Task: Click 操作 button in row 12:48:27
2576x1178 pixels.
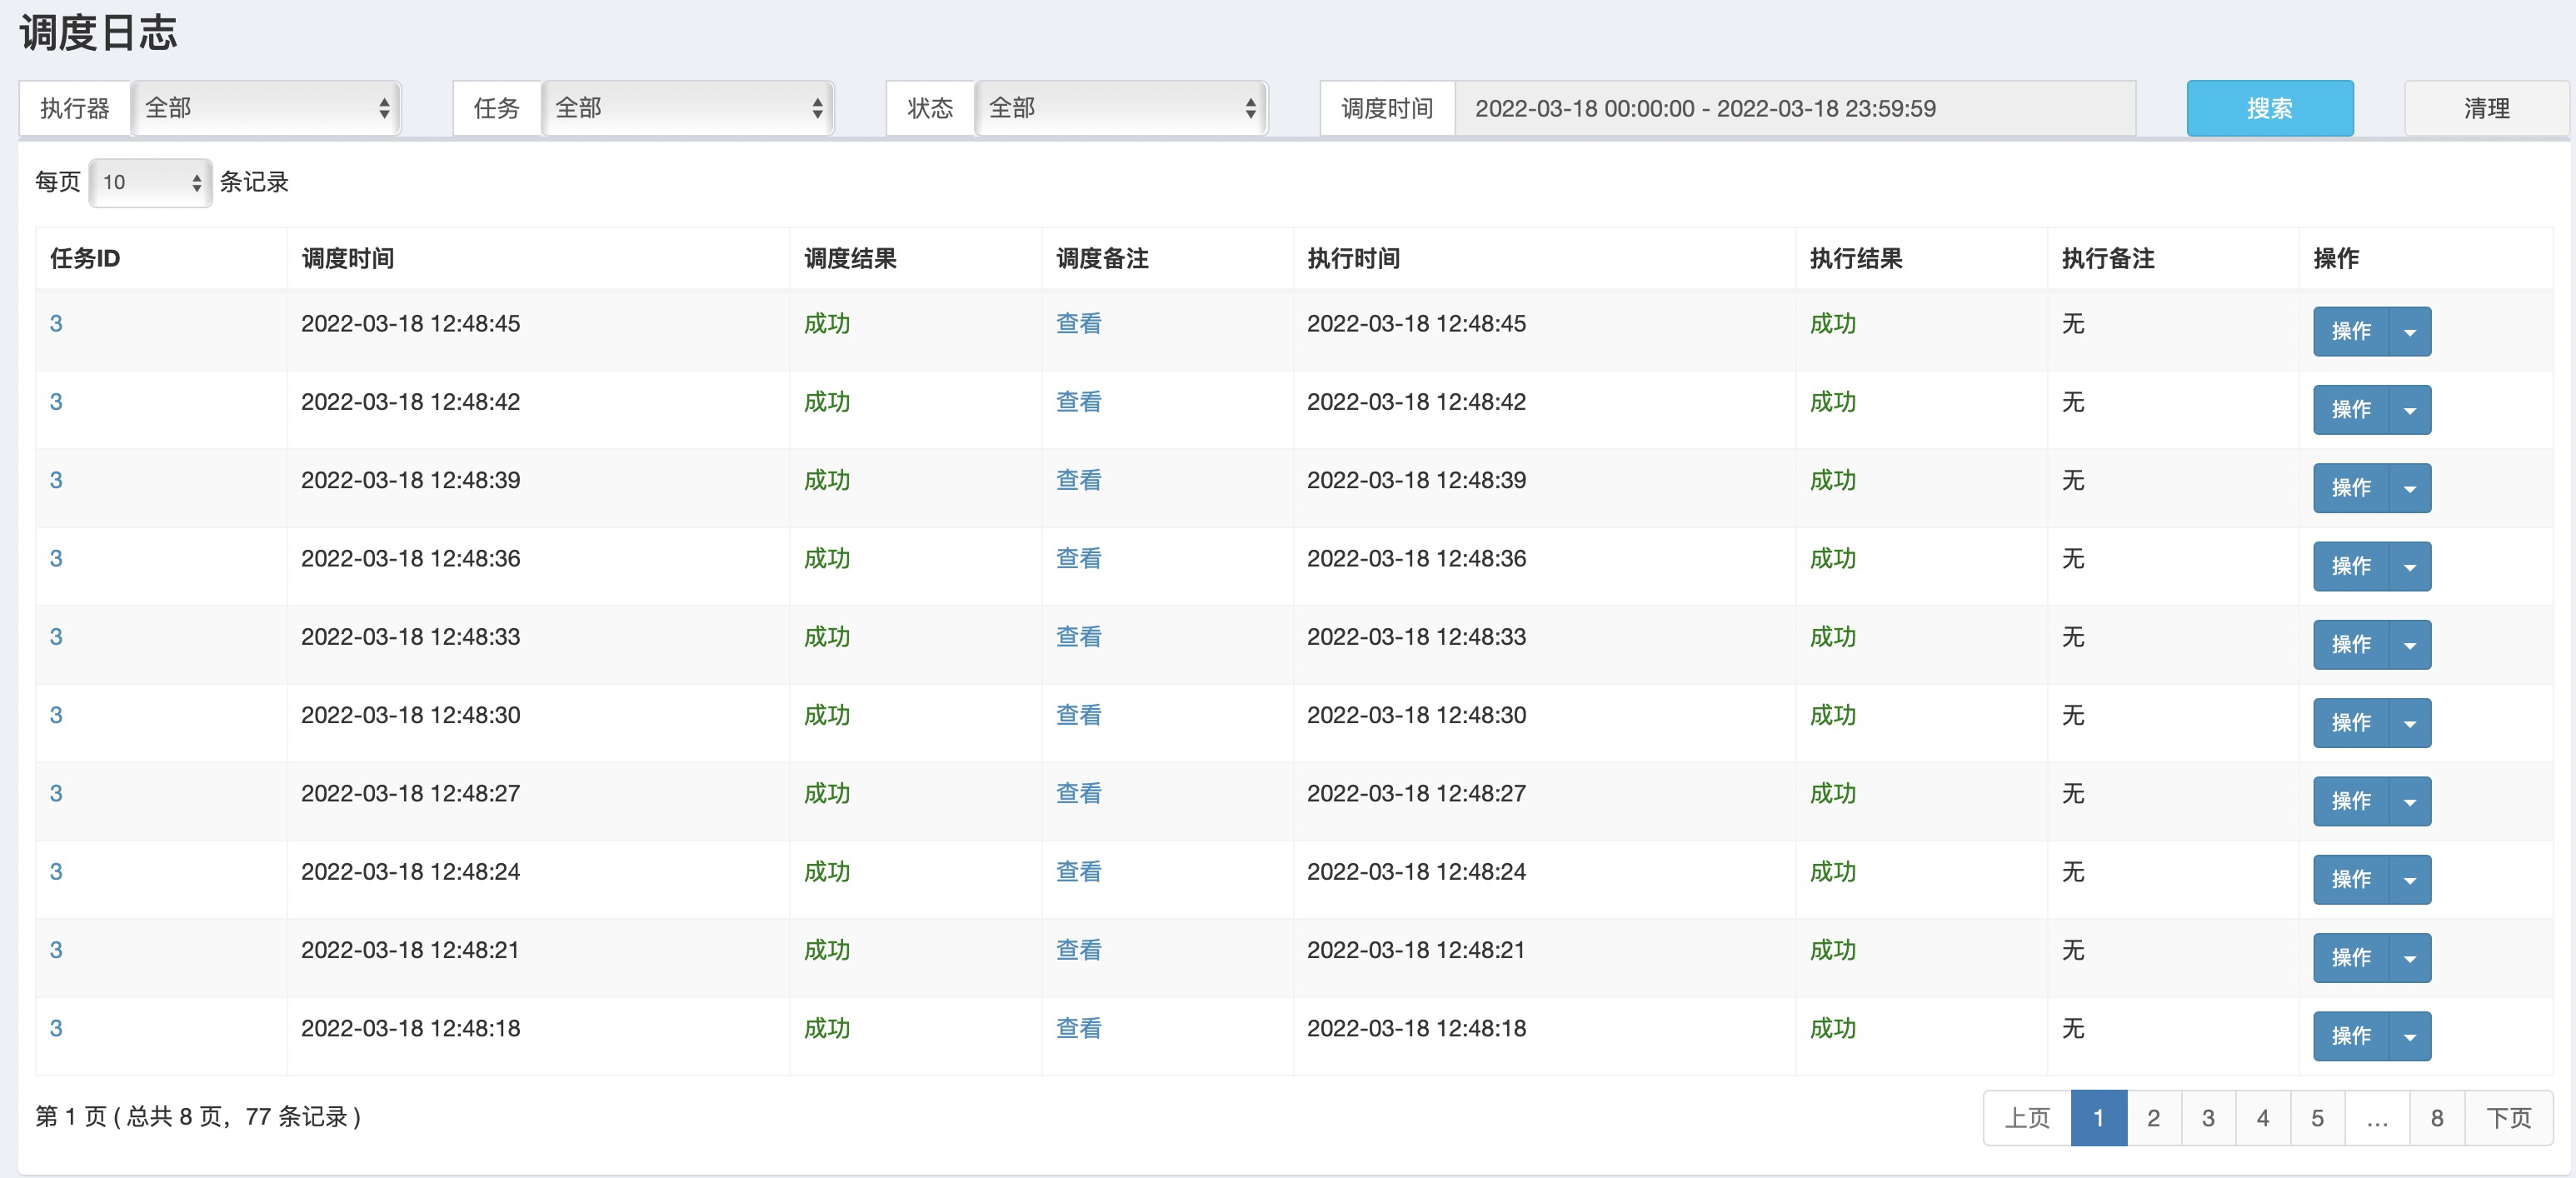Action: click(2351, 801)
